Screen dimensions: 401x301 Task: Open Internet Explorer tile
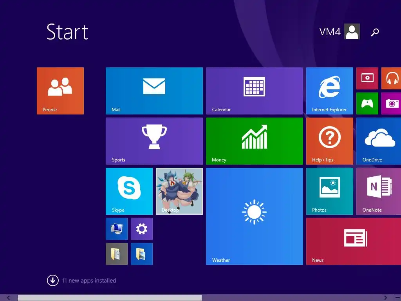click(330, 91)
